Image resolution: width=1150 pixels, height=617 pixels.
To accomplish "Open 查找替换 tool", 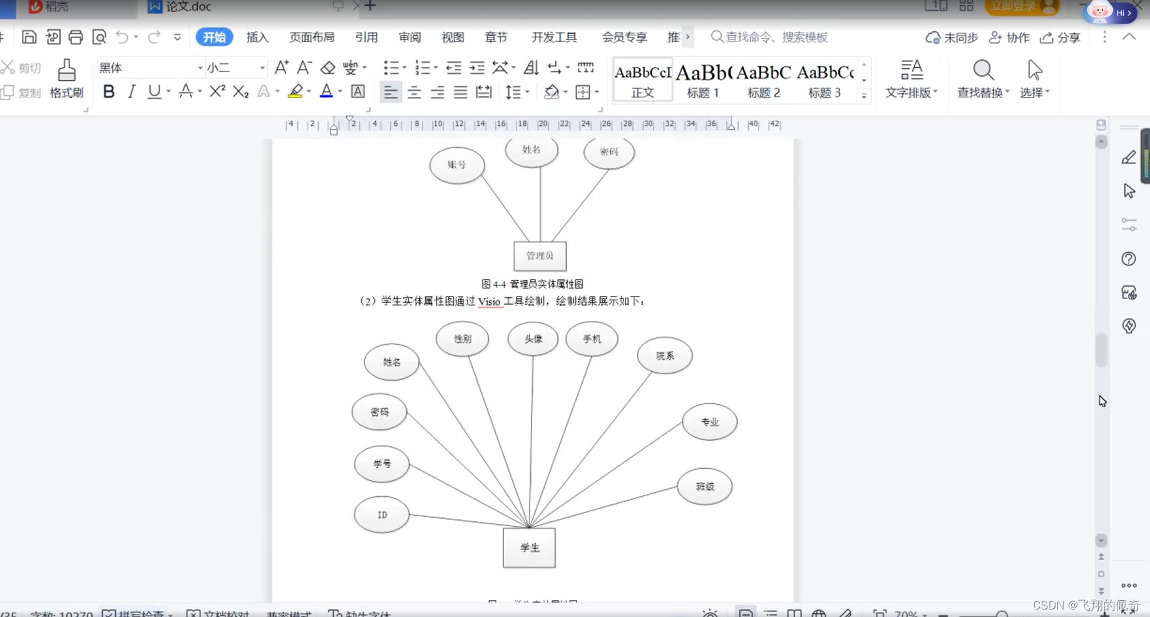I will 983,79.
